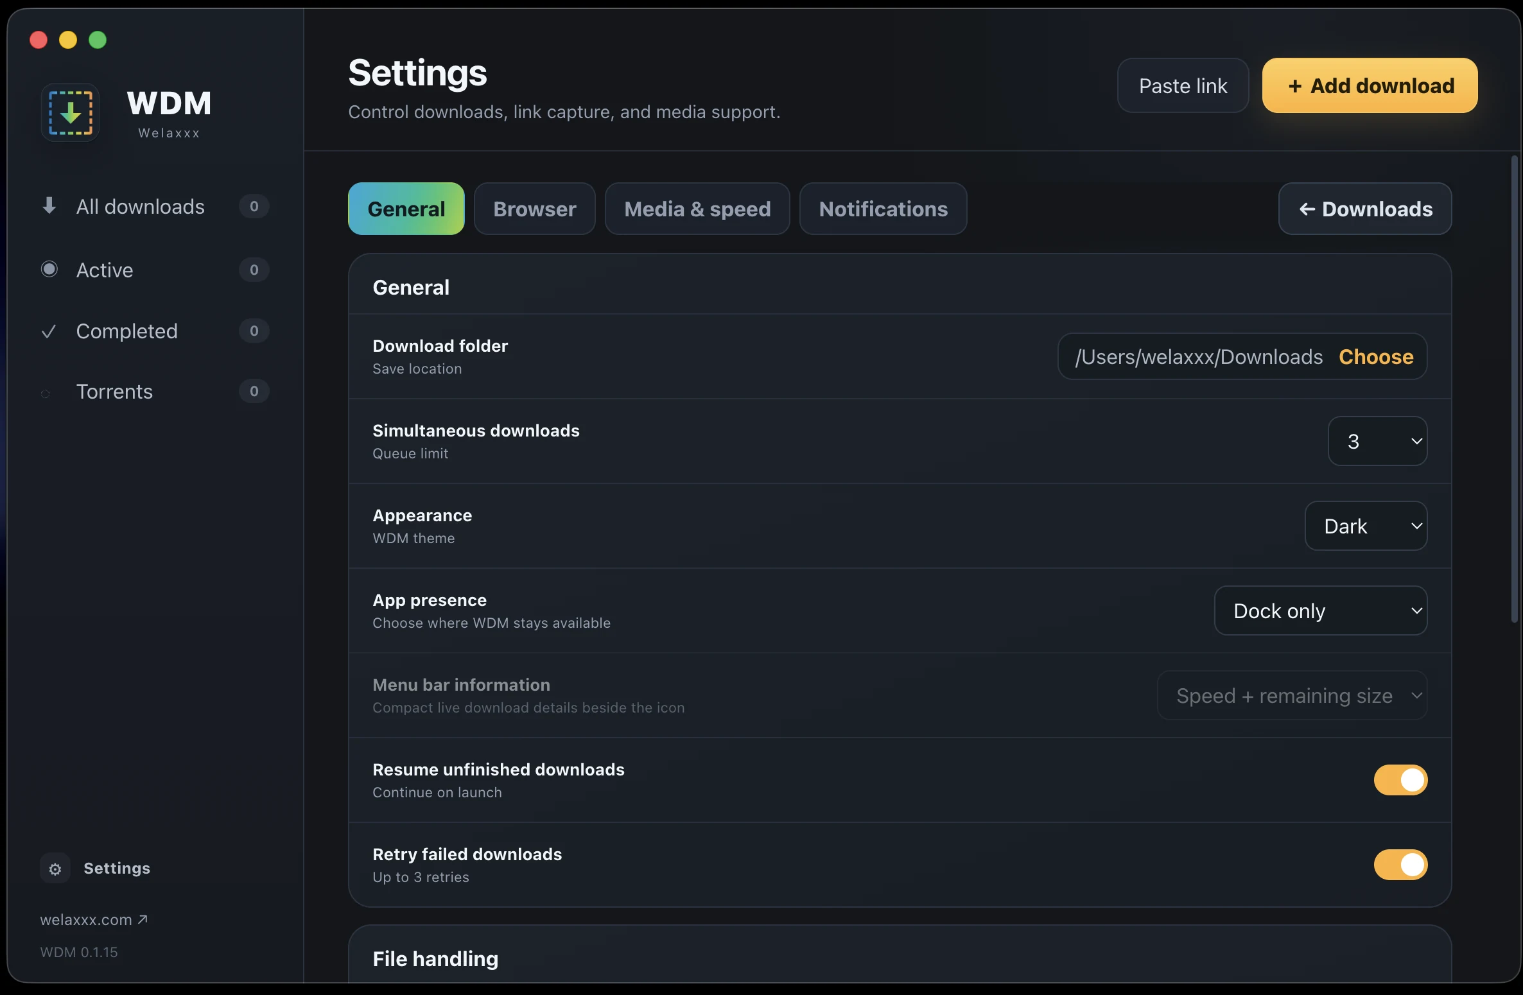
Task: Select the Notifications tab
Action: point(883,209)
